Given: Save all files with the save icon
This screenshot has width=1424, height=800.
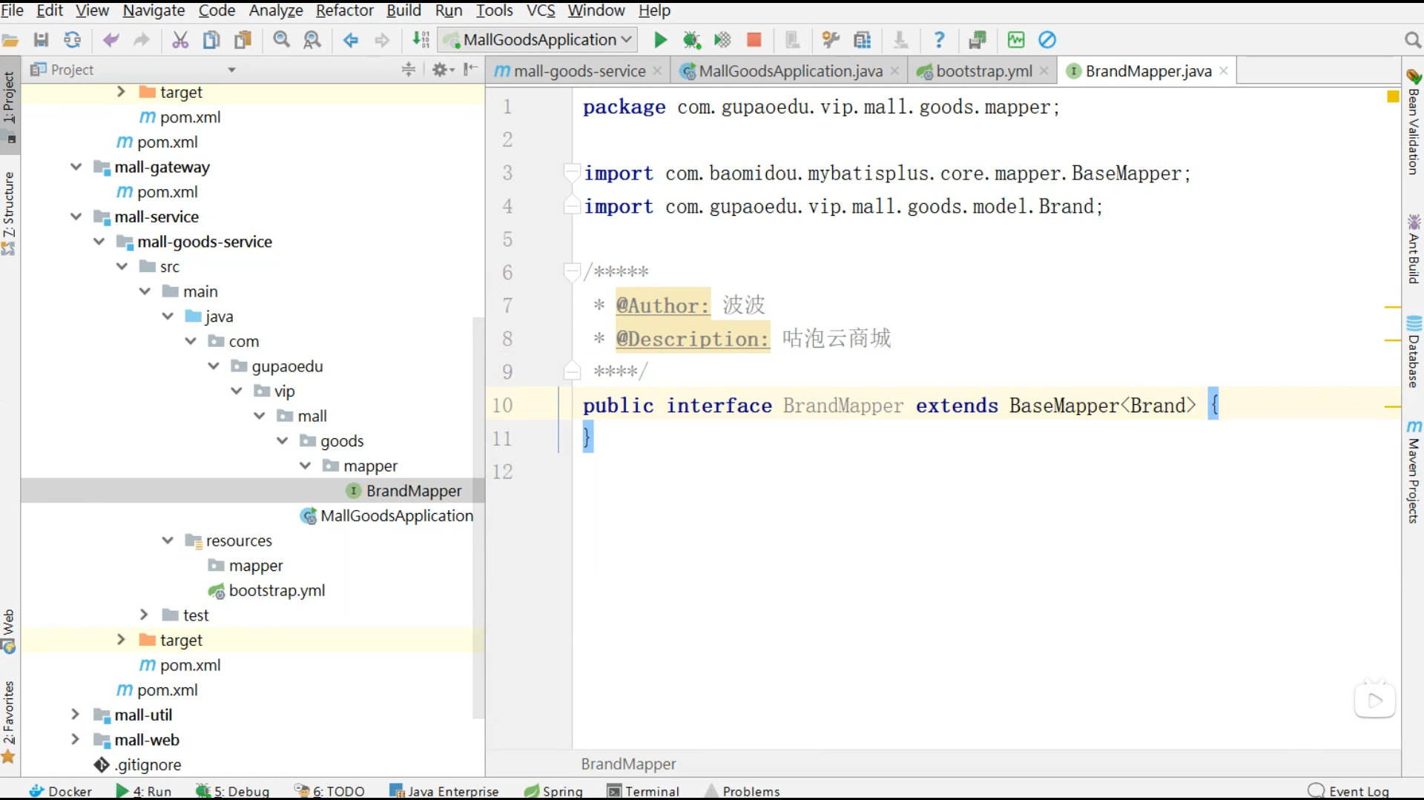Looking at the screenshot, I should 42,39.
